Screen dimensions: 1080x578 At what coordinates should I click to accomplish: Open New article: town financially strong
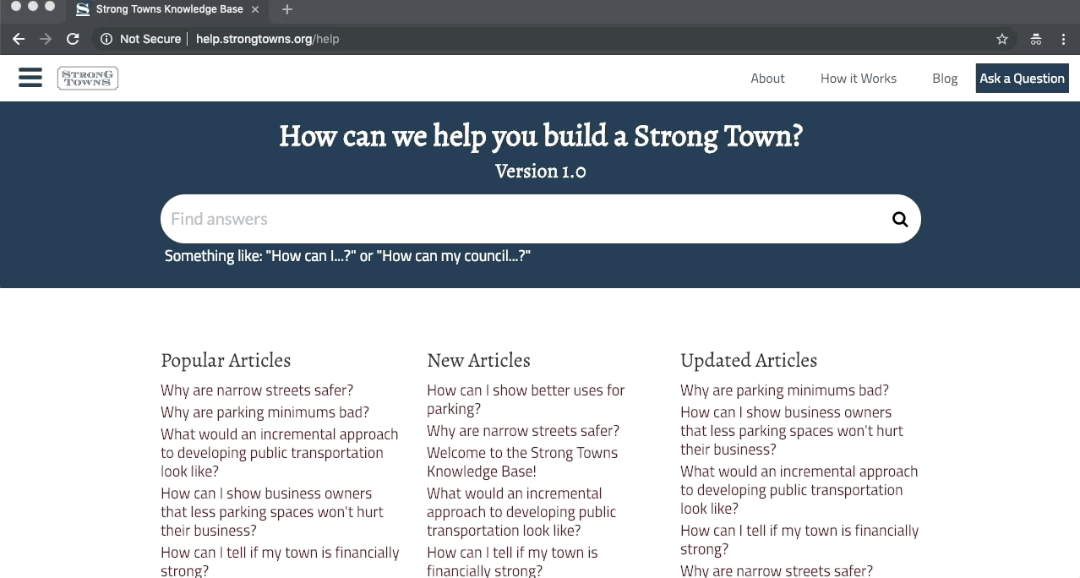[x=512, y=561]
